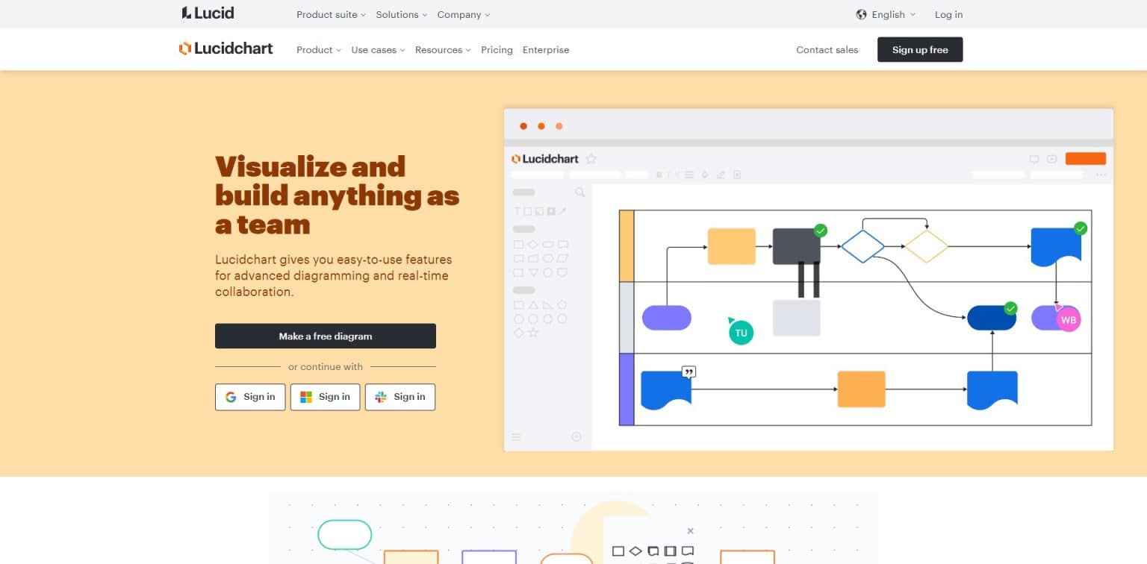Screen dimensions: 1147x564
Task: Click the comment bubble icon in the editor header
Action: point(1033,159)
